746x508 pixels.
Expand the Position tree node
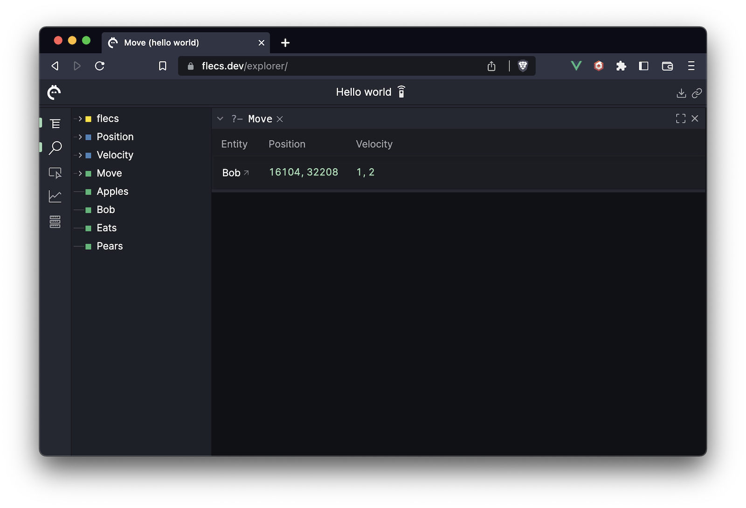pyautogui.click(x=80, y=137)
